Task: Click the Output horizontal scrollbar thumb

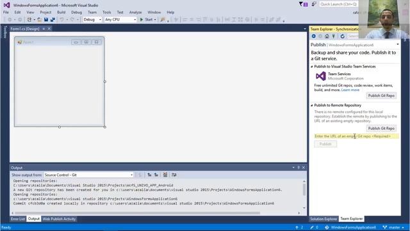Action: pyautogui.click(x=137, y=213)
